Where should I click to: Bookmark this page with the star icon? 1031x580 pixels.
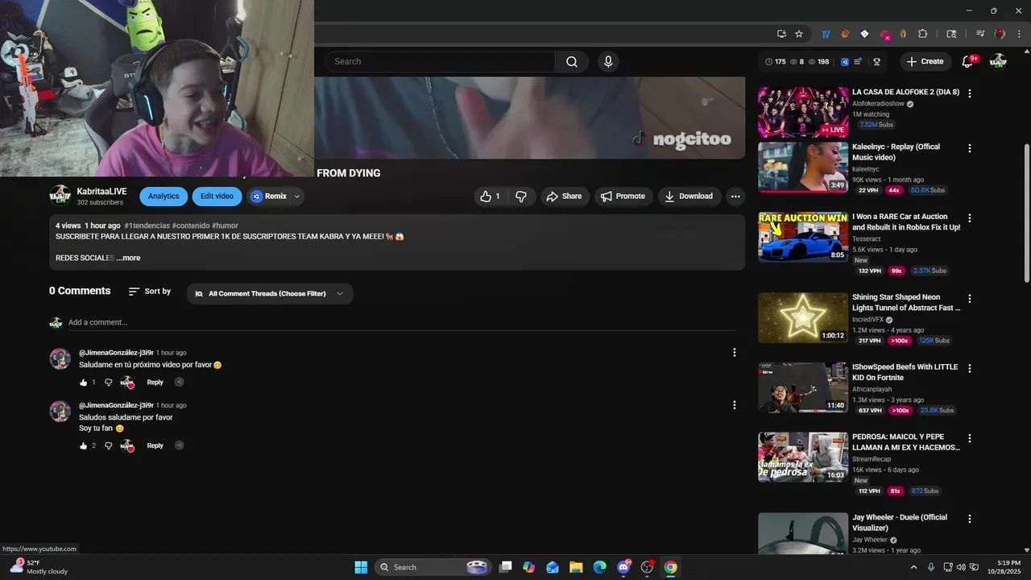pos(799,34)
